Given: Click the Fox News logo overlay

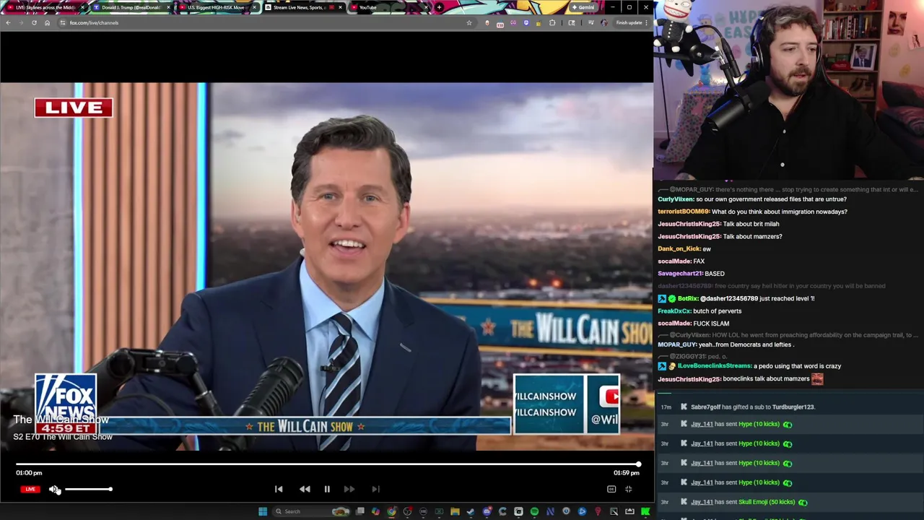Looking at the screenshot, I should pos(65,403).
